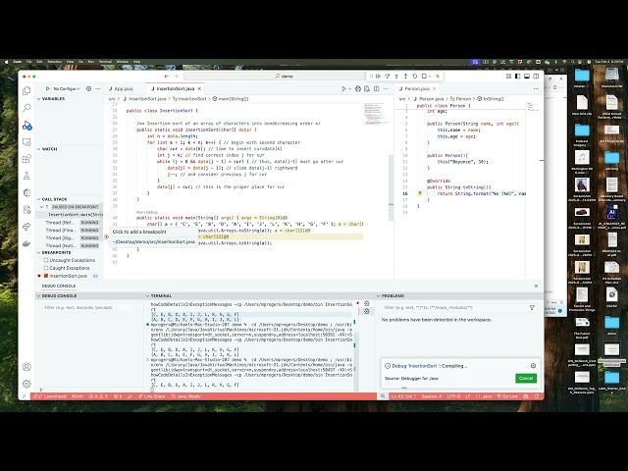Screen dimensions: 628x471
Task: Collapse the VARIABLES section
Action: pyautogui.click(x=39, y=98)
